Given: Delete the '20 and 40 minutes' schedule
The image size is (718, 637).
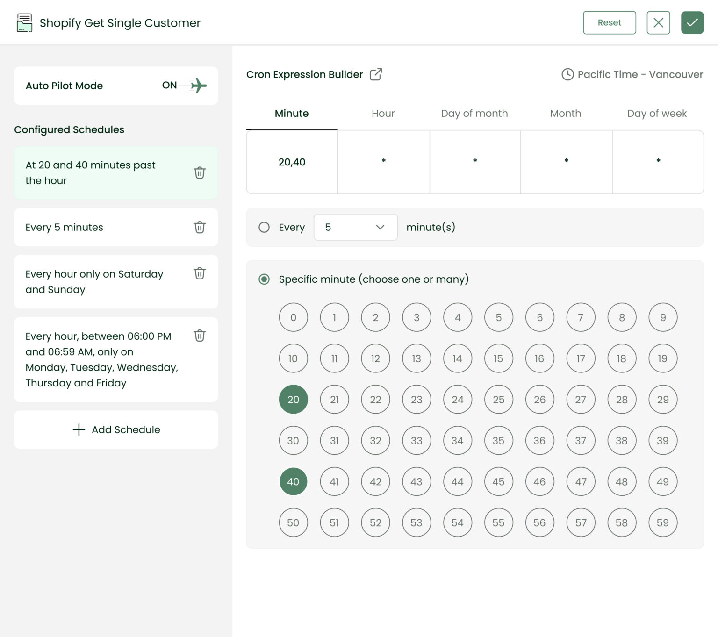Looking at the screenshot, I should (x=200, y=172).
